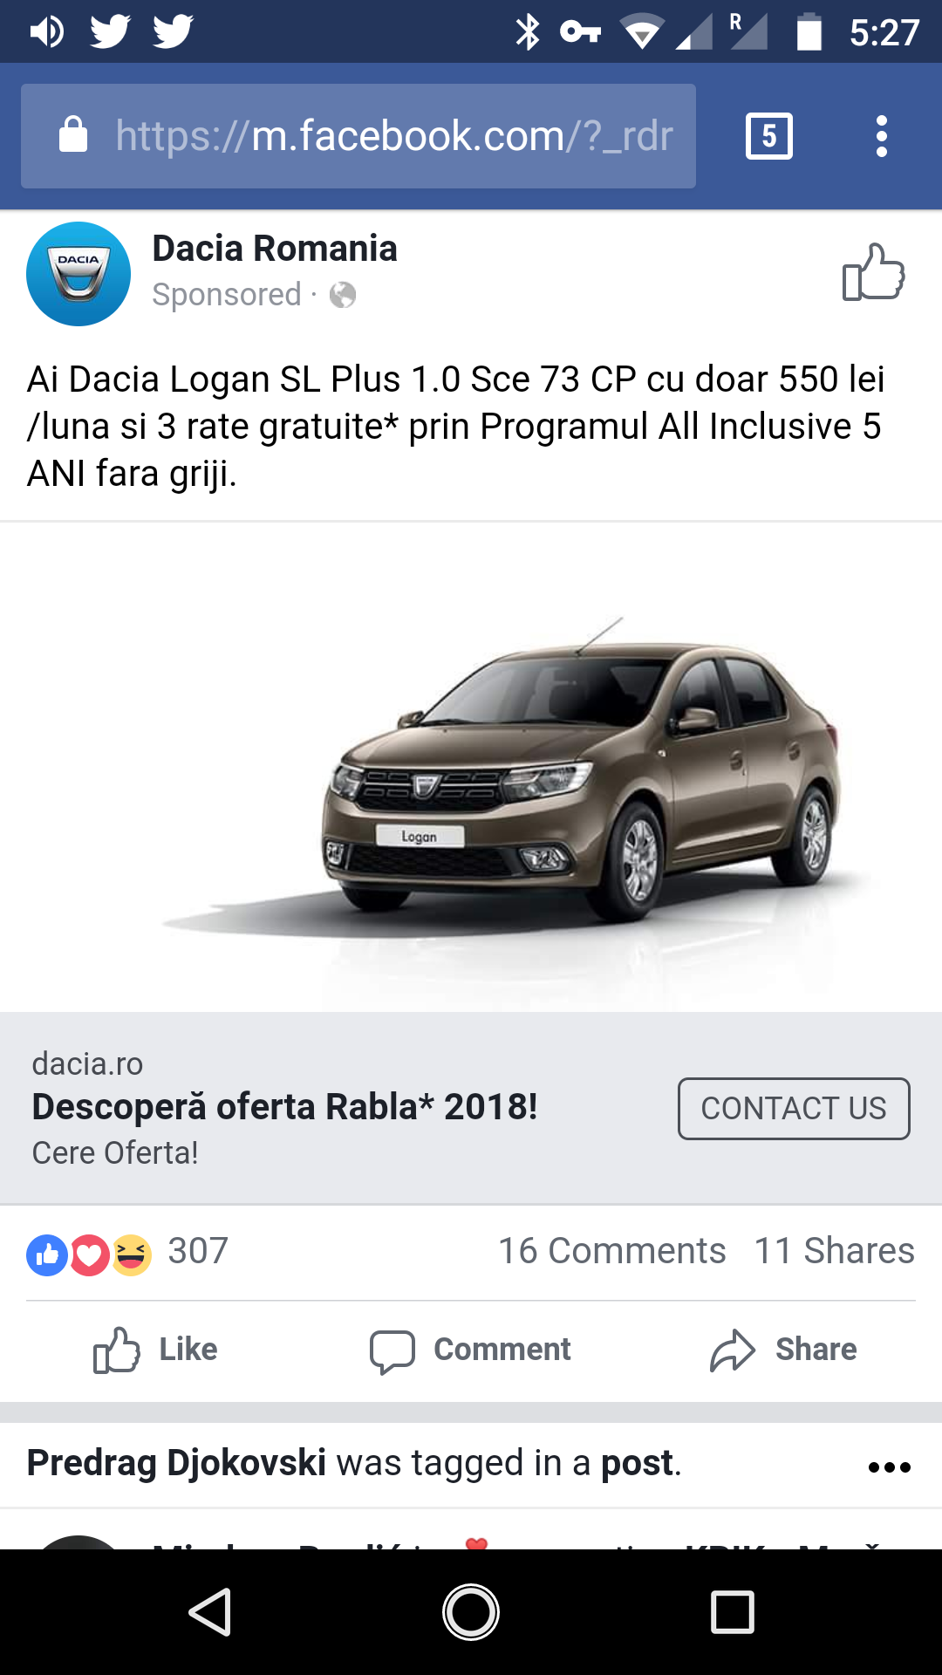Open the 16 Comments link
The height and width of the screenshot is (1675, 942).
pos(611,1251)
